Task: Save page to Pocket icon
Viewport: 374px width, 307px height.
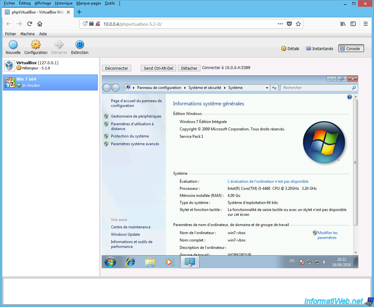Action: click(289, 24)
